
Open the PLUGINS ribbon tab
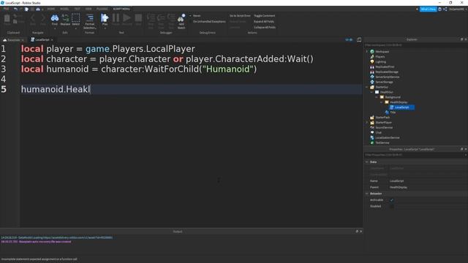(102, 9)
